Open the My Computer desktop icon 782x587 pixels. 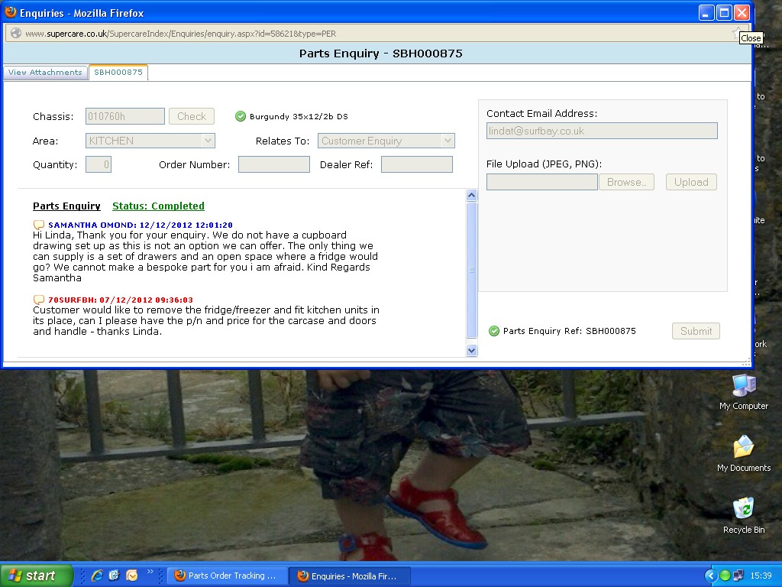pos(743,385)
